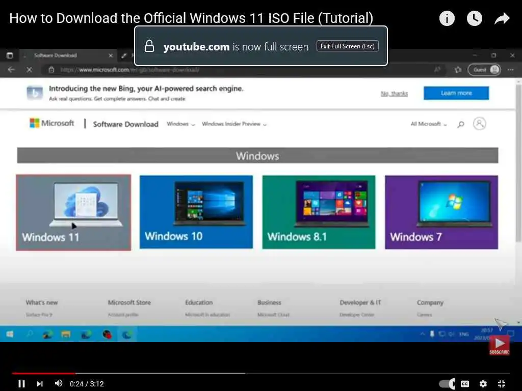Open the Company footer heading

(x=430, y=302)
